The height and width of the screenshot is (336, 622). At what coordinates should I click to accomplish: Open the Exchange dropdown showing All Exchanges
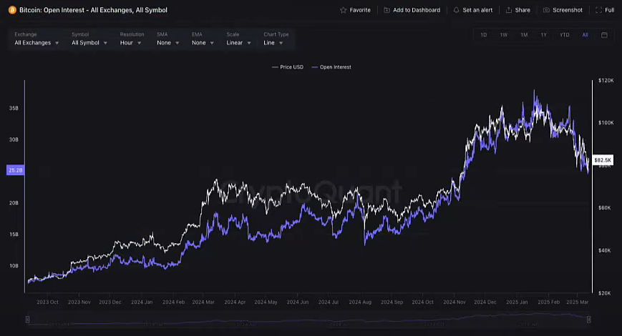pos(37,43)
